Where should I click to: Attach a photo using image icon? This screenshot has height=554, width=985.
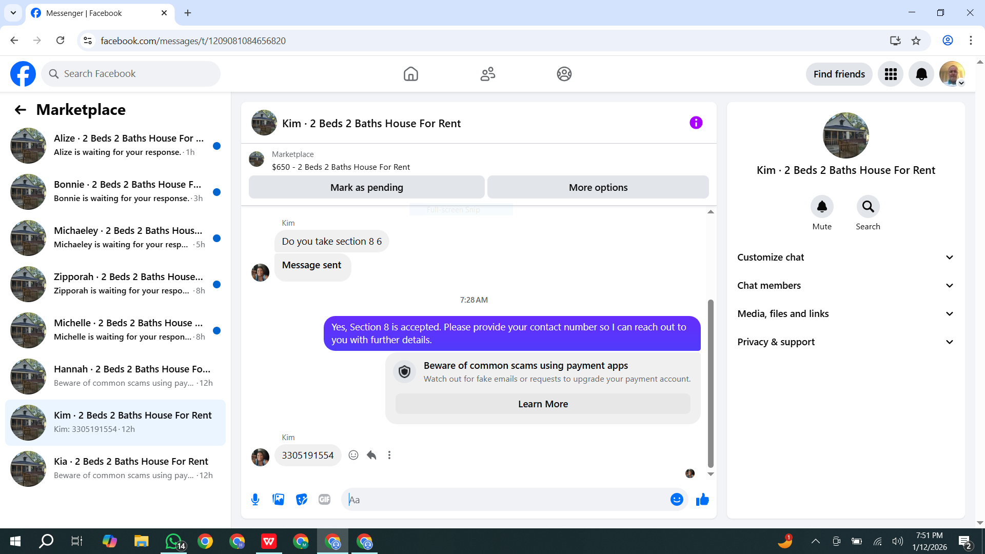[278, 500]
